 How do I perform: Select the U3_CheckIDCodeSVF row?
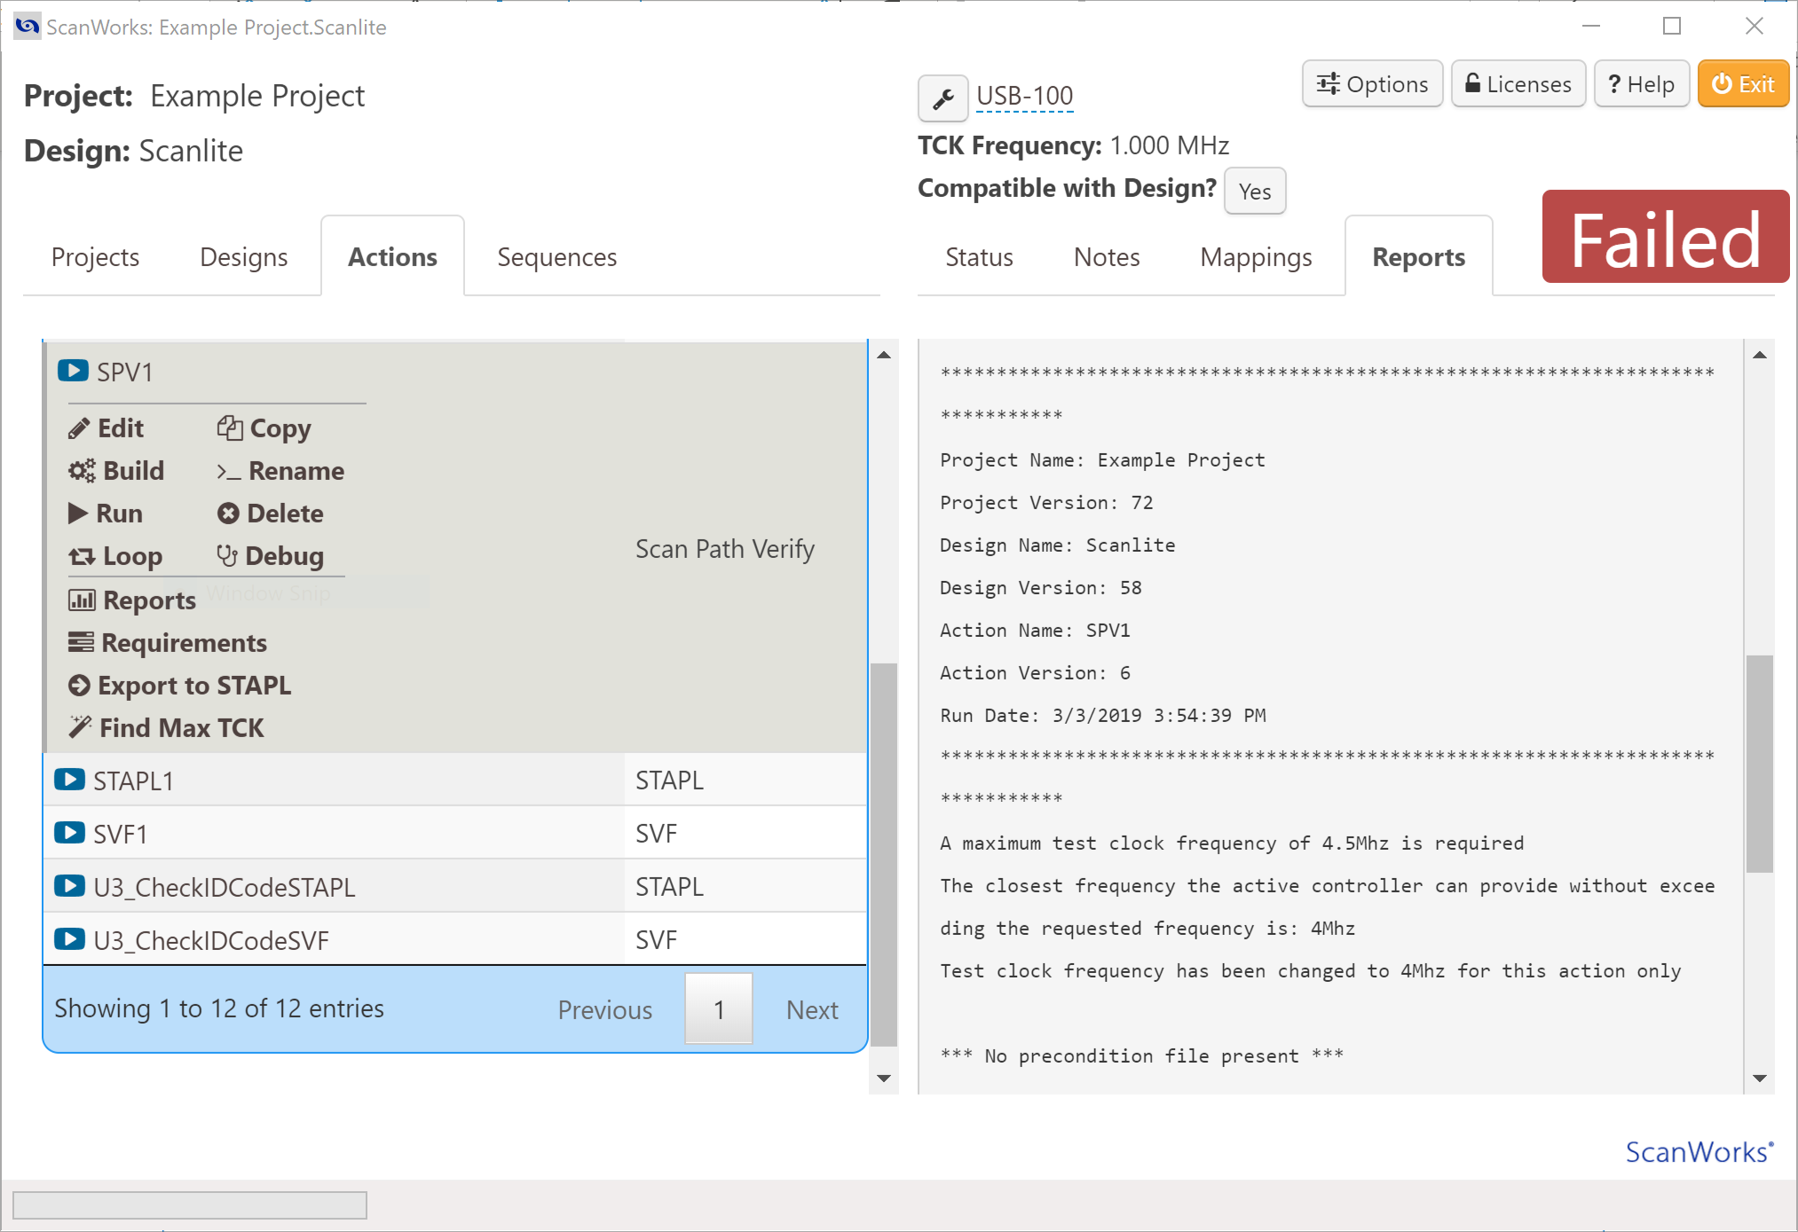(455, 939)
